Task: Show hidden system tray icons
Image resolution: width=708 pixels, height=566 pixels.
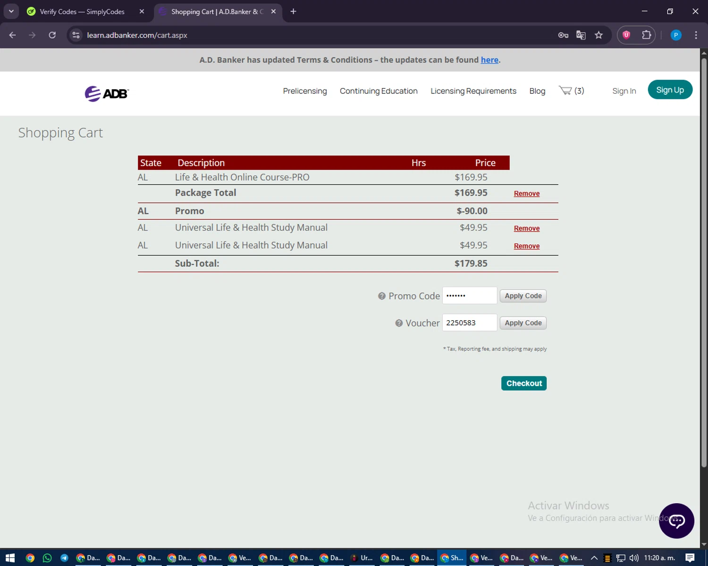Action: [x=594, y=558]
